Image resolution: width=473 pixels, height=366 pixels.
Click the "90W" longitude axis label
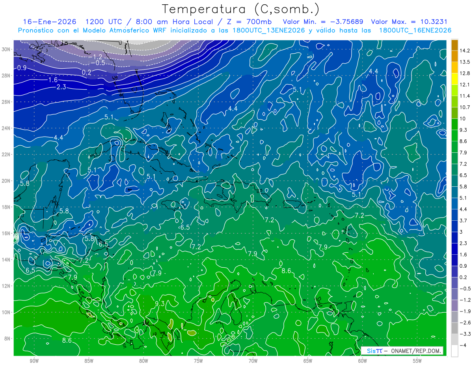(x=34, y=360)
